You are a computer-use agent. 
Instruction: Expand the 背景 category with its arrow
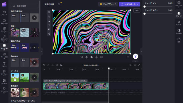click(34, 33)
